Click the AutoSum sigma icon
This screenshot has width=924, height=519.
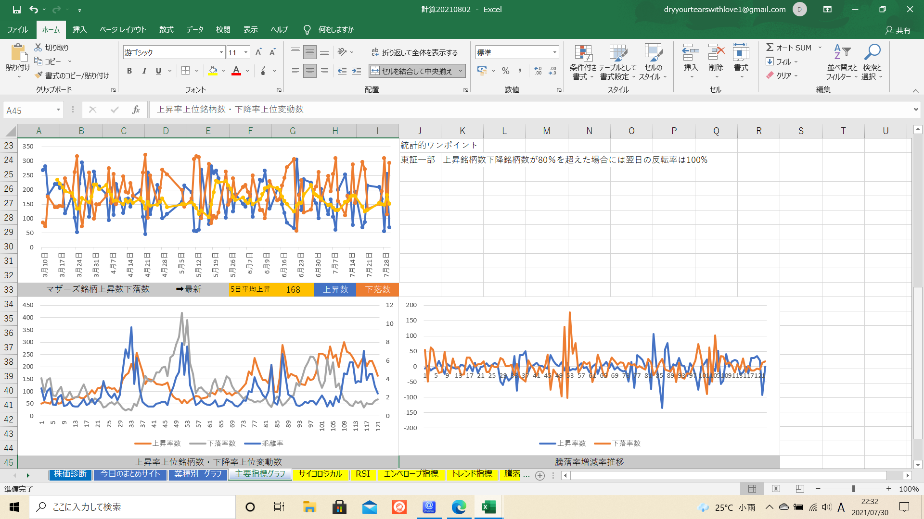pyautogui.click(x=770, y=48)
